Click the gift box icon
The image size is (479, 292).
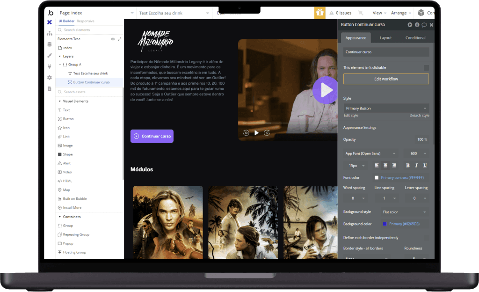320,13
